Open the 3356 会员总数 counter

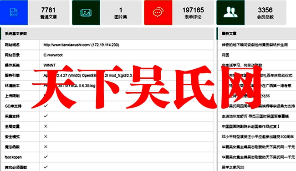click(x=265, y=13)
